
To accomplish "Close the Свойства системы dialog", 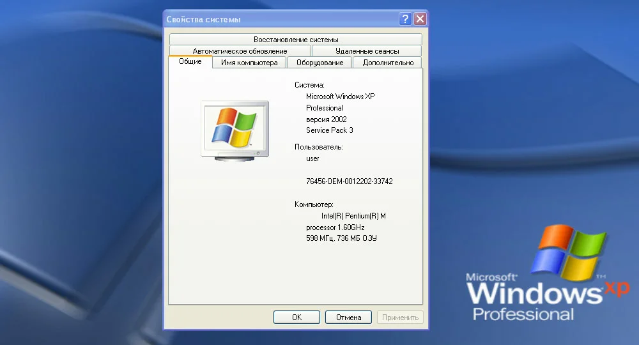I will pos(420,19).
